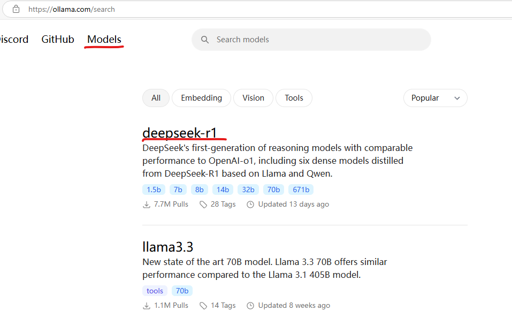The image size is (512, 318).
Task: Open the Discord link
Action: click(14, 39)
